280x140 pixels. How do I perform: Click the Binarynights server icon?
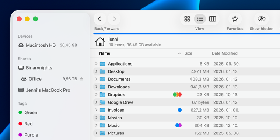coord(21,68)
